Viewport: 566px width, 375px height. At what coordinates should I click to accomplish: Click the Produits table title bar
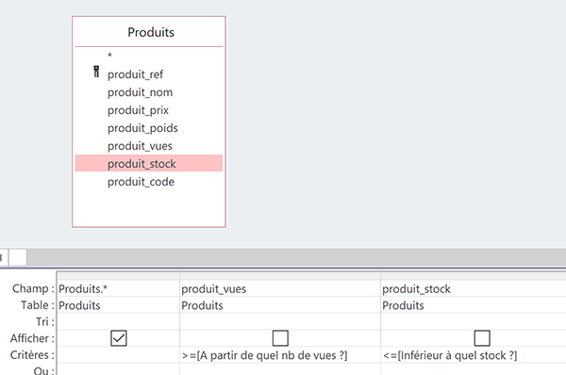pyautogui.click(x=149, y=32)
